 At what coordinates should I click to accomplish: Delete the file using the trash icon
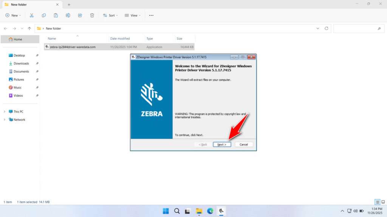click(x=92, y=15)
